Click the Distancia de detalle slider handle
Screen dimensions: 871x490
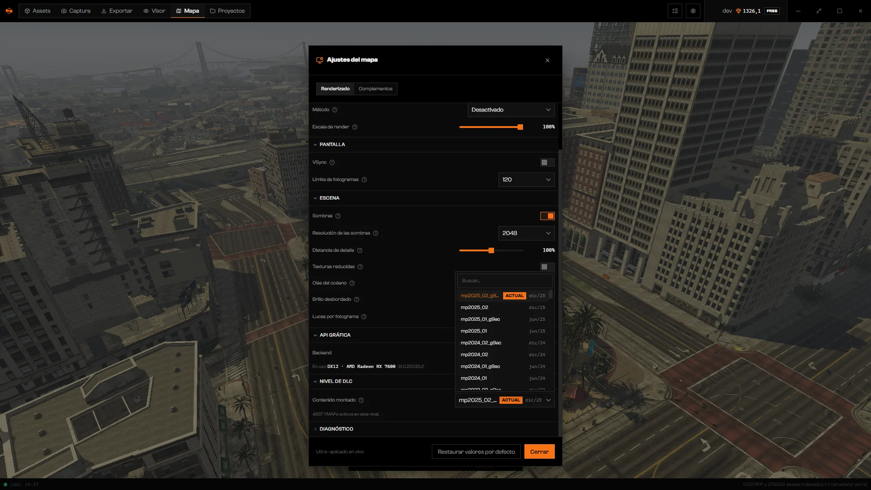pyautogui.click(x=491, y=250)
